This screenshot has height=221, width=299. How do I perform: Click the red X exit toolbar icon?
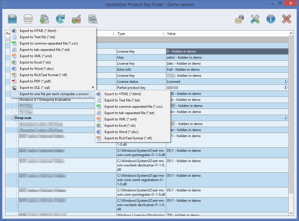tap(287, 19)
